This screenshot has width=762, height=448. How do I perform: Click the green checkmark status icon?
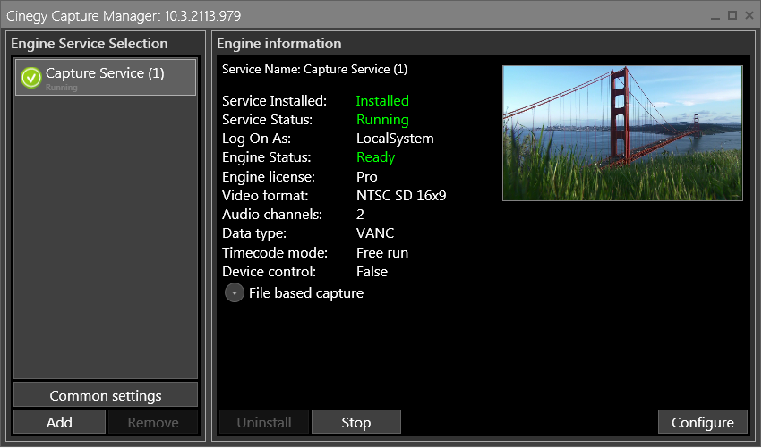[31, 78]
